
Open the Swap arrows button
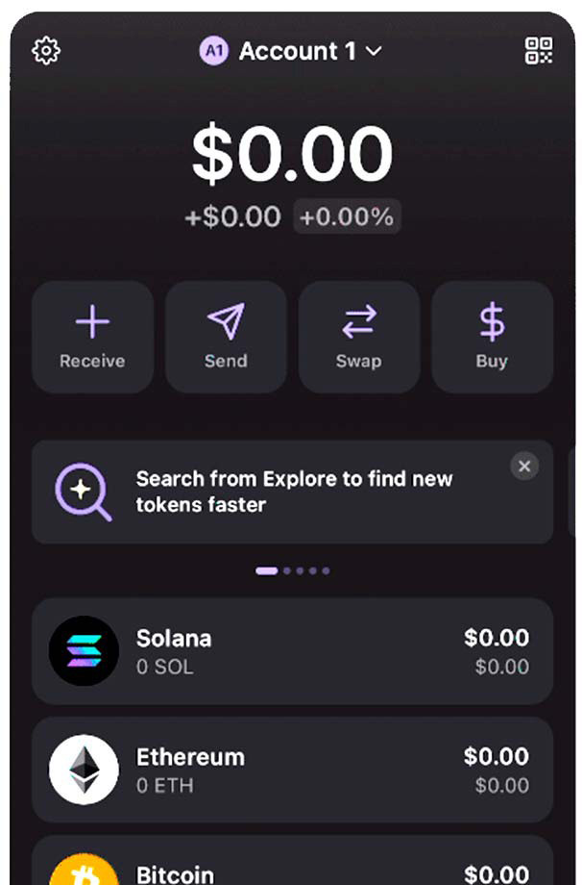[359, 337]
